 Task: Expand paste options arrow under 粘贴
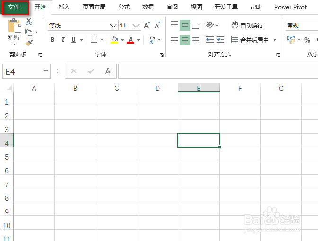tap(14, 44)
